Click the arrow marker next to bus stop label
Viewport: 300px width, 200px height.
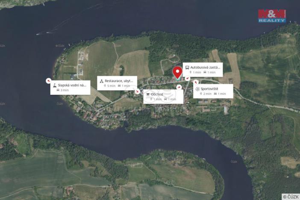coord(188,78)
